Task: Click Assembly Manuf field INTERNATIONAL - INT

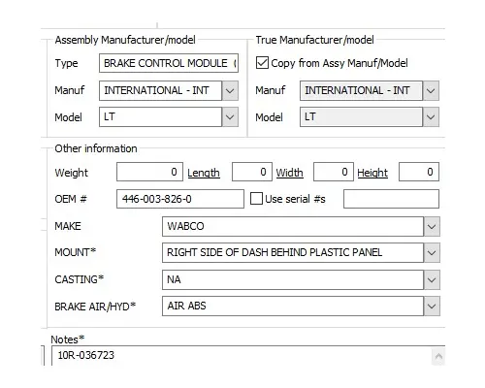Action: 160,90
